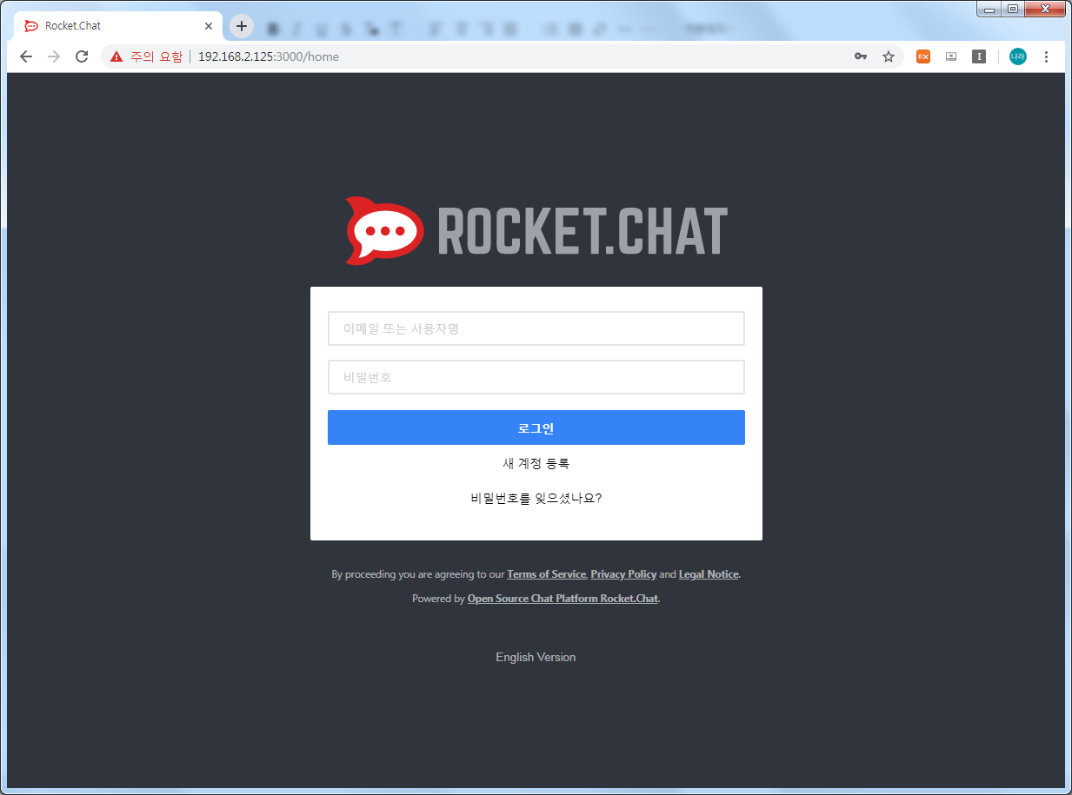Open the Chrome three-dot menu
The height and width of the screenshot is (795, 1072).
tap(1046, 56)
